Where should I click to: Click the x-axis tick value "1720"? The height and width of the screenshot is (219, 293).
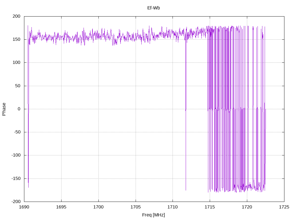pyautogui.click(x=247, y=207)
